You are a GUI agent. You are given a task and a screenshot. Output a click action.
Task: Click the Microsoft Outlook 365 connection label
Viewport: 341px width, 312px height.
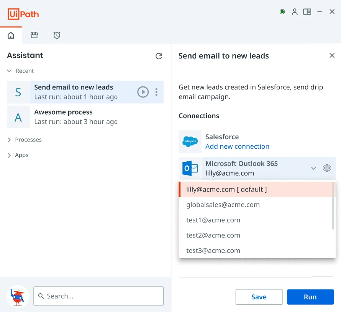pos(242,163)
